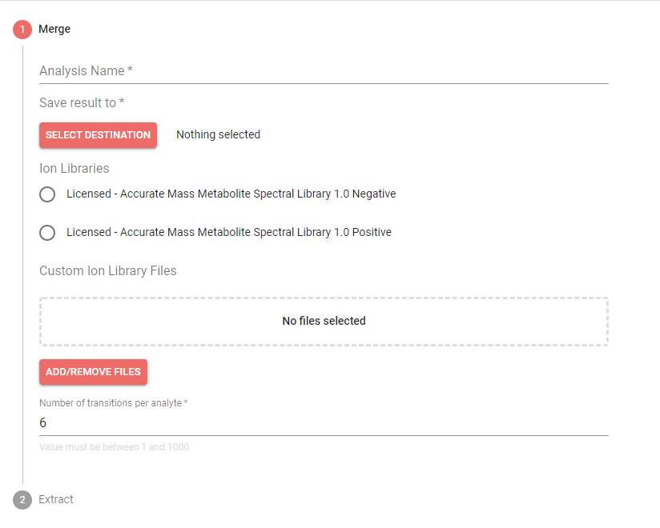The height and width of the screenshot is (528, 660).
Task: Select the Negative spectral library radio button
Action: pos(47,194)
